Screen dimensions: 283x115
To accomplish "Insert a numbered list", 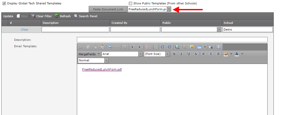I will 148,47.
